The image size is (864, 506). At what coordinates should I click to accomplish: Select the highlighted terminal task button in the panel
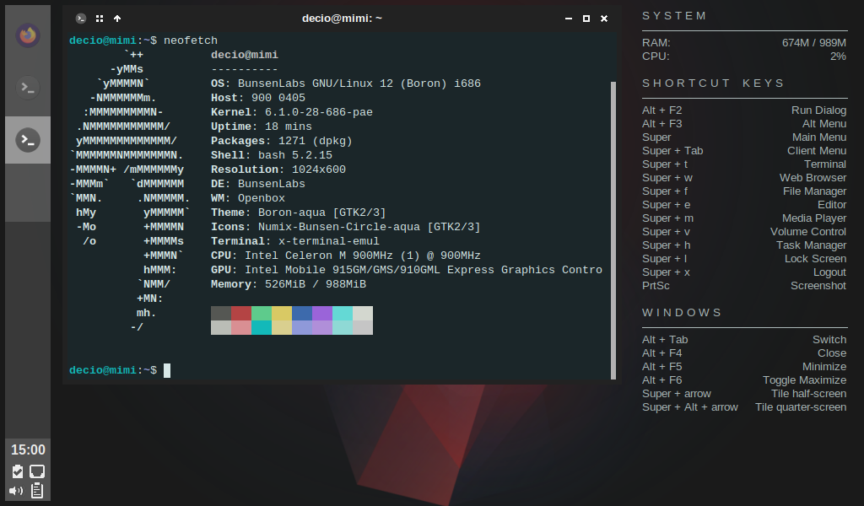[28, 140]
